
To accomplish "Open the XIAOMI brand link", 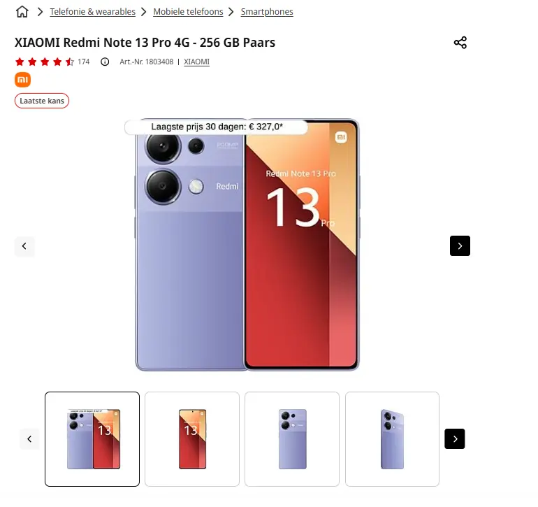I will pos(196,62).
